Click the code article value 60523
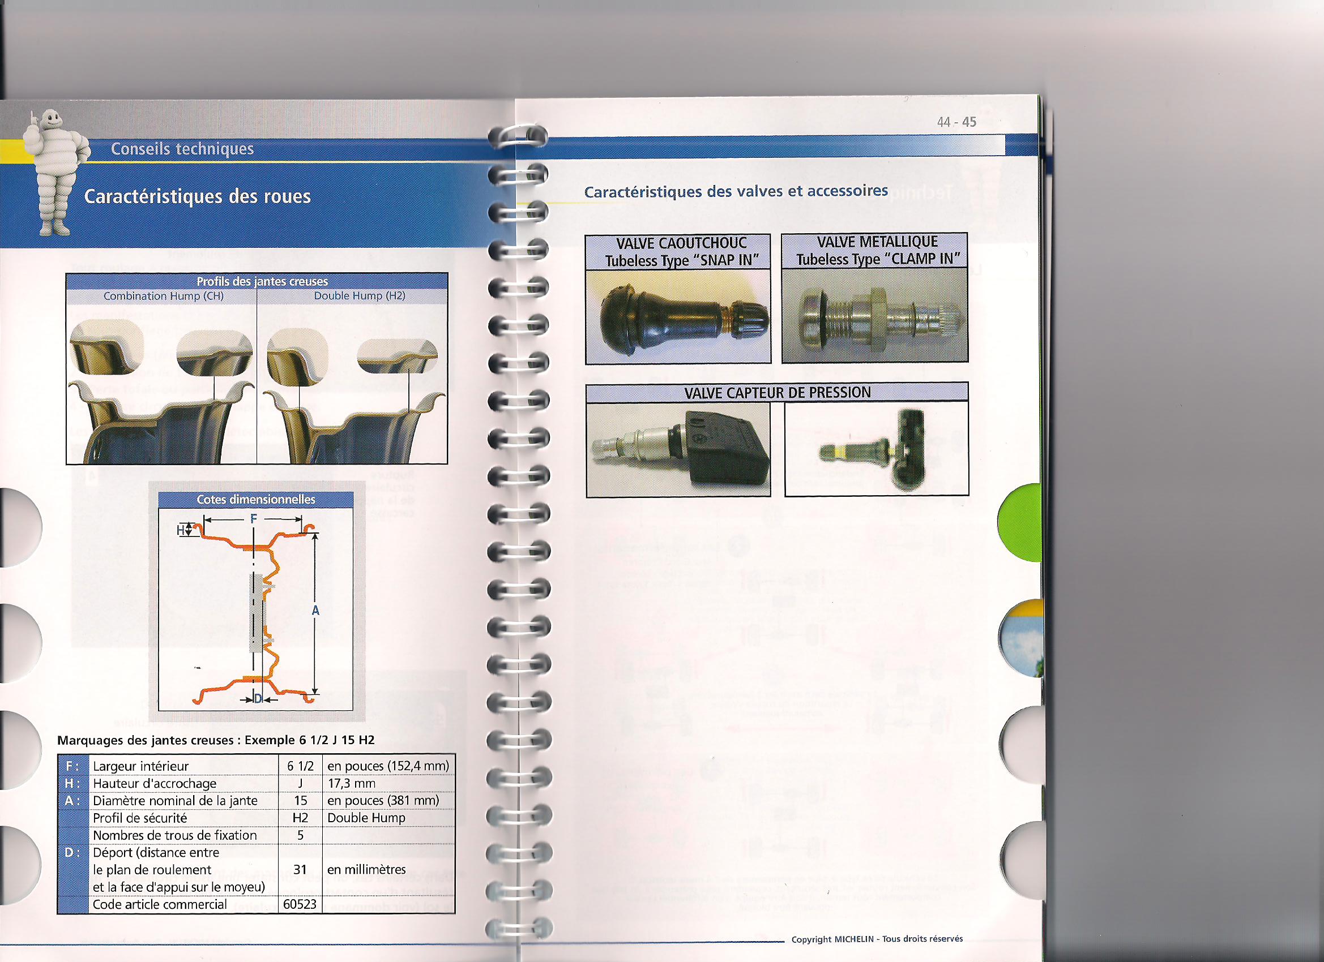Viewport: 1324px width, 962px height. [300, 904]
